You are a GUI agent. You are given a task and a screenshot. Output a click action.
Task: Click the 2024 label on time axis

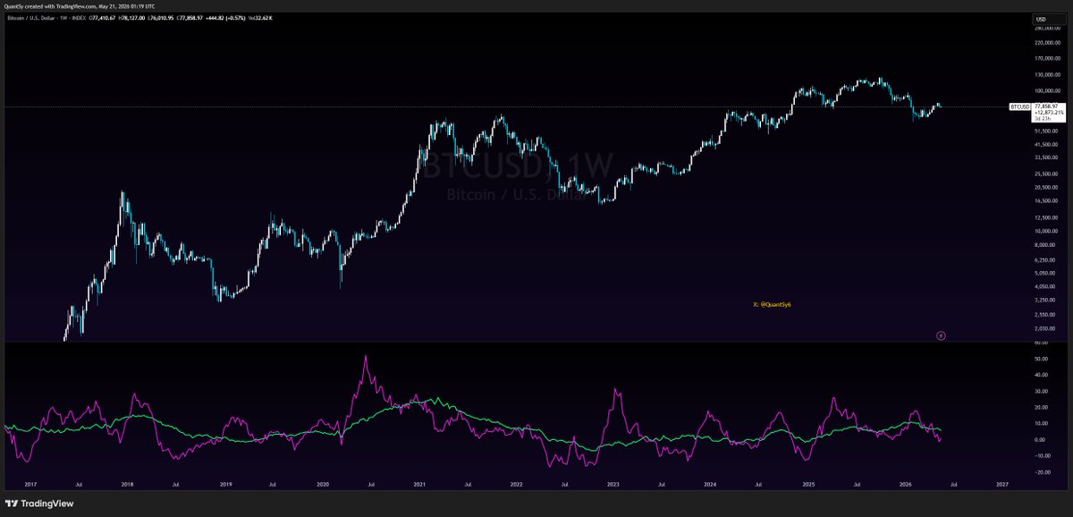pos(710,483)
